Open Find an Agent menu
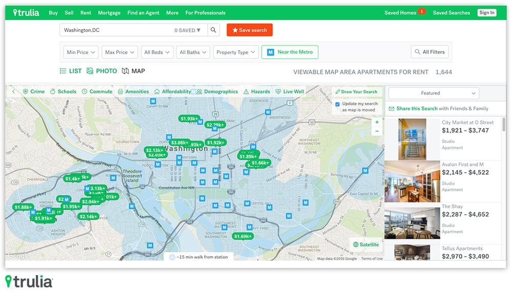Screen dimensions: 512x293 [x=143, y=13]
